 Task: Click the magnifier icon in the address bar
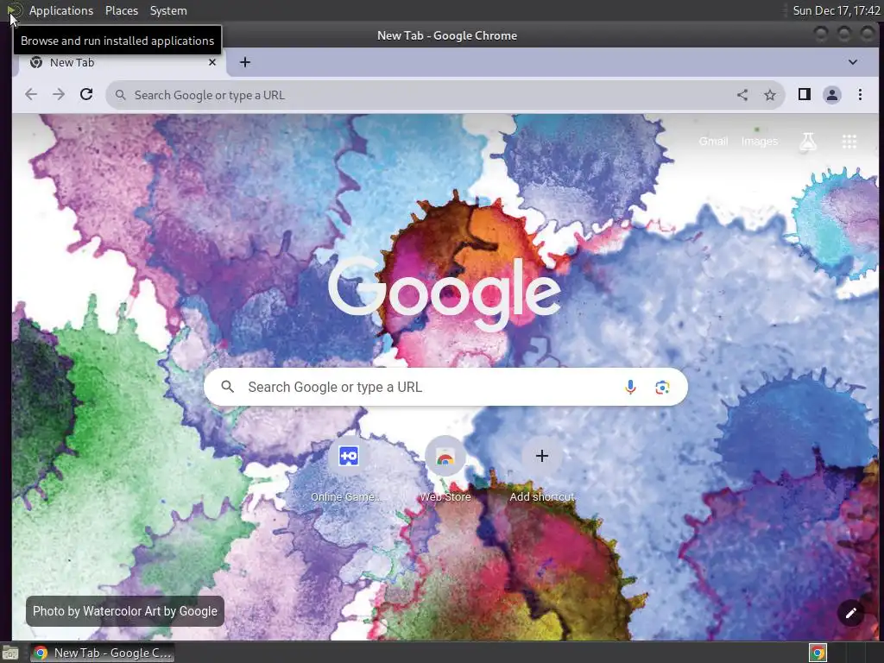point(120,95)
